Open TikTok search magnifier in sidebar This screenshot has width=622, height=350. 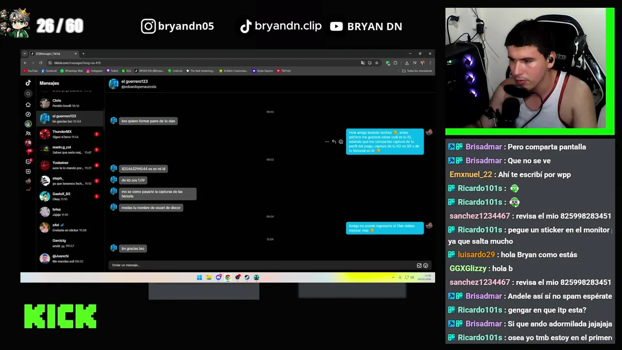28,94
